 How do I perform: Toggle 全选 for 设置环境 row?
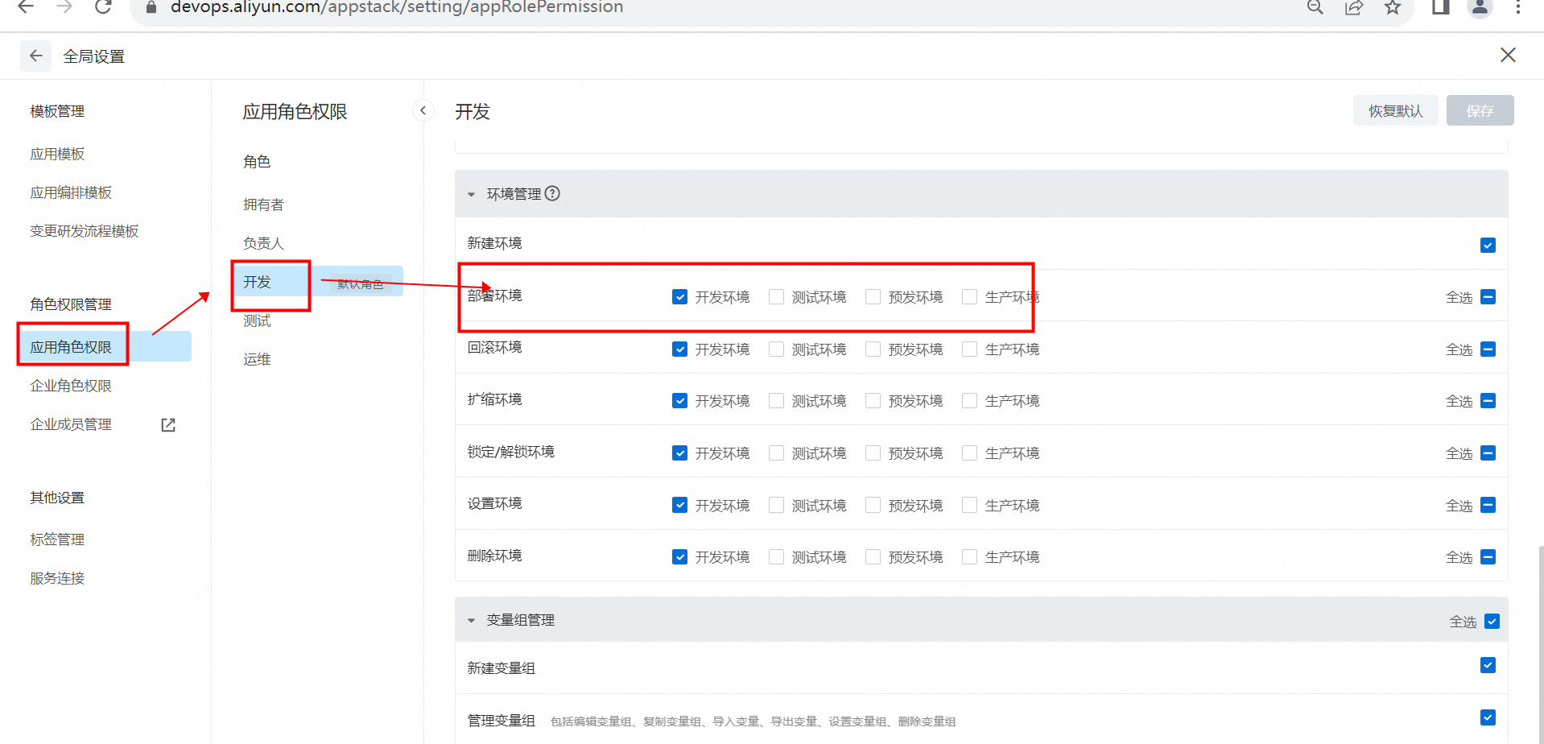tap(1488, 506)
